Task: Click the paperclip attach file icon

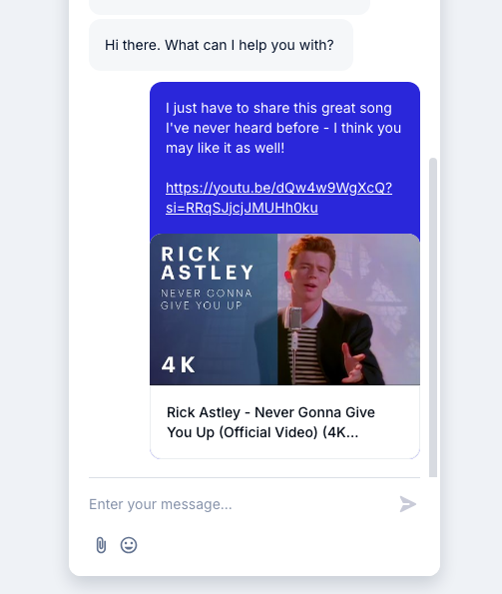Action: coord(101,545)
